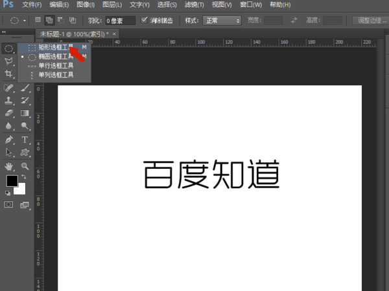This screenshot has width=389, height=291.
Task: Swap foreground and background colors
Action: coord(24,177)
